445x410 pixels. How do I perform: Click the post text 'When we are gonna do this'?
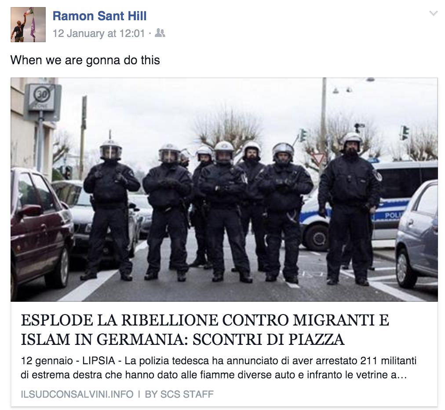pyautogui.click(x=85, y=60)
